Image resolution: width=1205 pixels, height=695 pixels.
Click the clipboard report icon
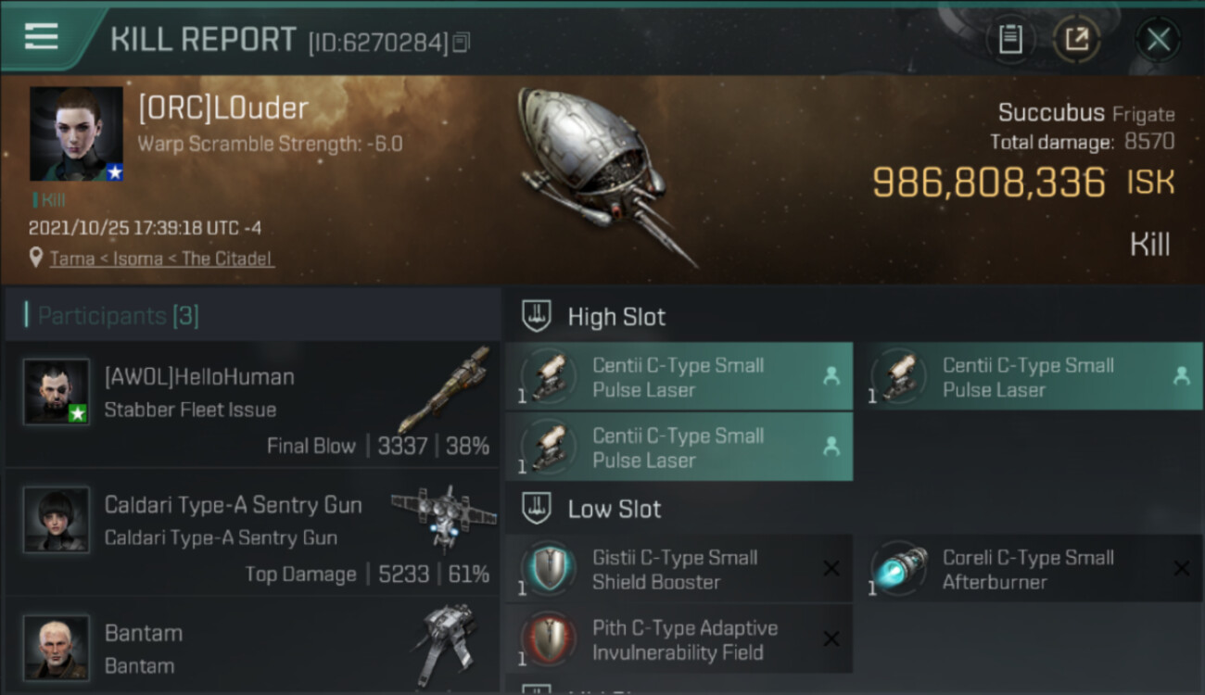pyautogui.click(x=1010, y=39)
